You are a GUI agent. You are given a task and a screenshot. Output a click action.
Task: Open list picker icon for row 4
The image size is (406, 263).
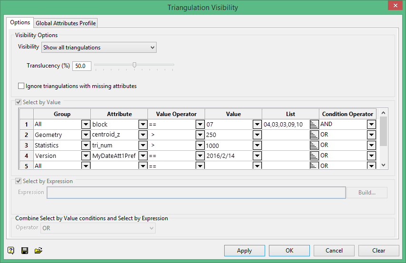coord(314,156)
